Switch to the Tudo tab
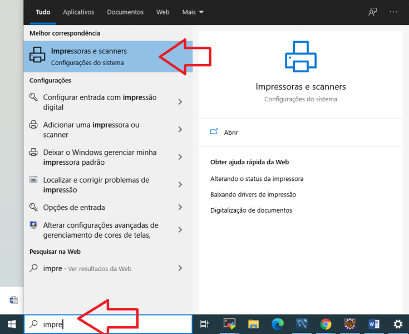409x334 pixels. [43, 12]
